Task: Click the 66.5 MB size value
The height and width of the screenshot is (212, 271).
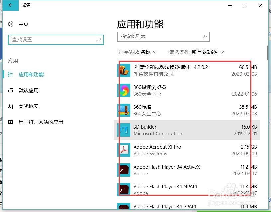Action: click(x=248, y=67)
